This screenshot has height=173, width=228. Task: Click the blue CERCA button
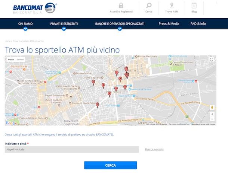pyautogui.click(x=111, y=165)
